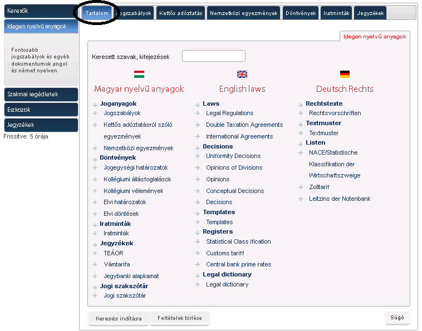The height and width of the screenshot is (331, 422).
Task: Open Leitzins der Notenbank link
Action: tap(340, 199)
